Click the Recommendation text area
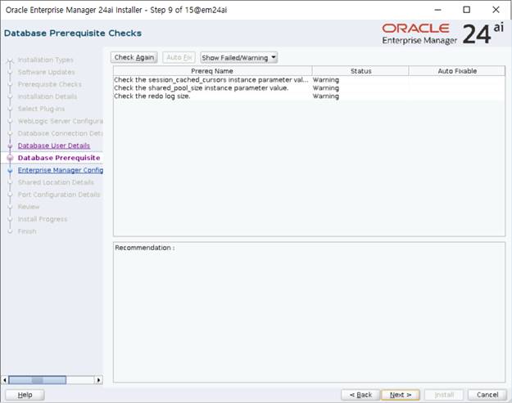The image size is (512, 403). 309,312
